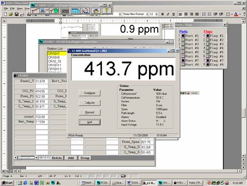Toggle Flag #7 checkbox
This screenshot has height=186, width=247.
click(208, 60)
